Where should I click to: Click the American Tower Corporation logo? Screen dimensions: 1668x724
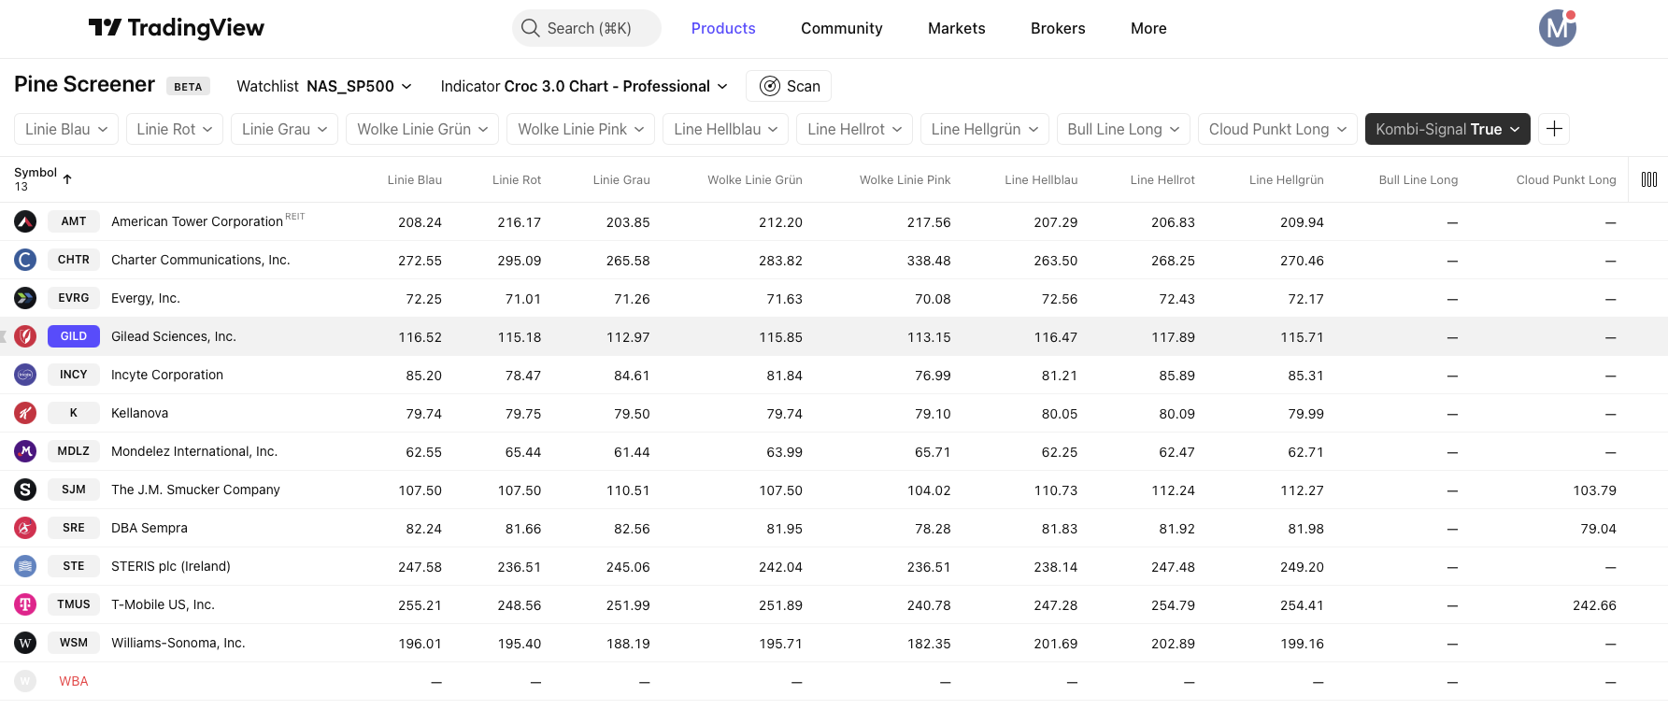click(x=25, y=221)
